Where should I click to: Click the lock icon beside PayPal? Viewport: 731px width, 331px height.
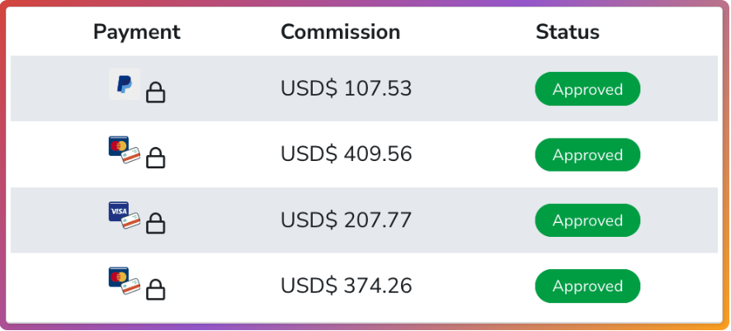[155, 92]
